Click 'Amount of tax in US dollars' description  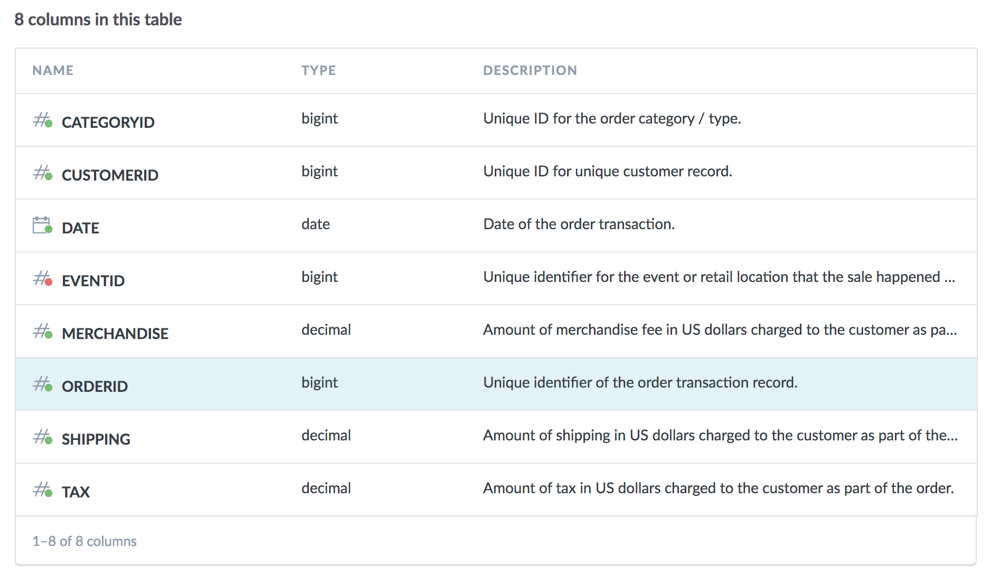pos(719,488)
